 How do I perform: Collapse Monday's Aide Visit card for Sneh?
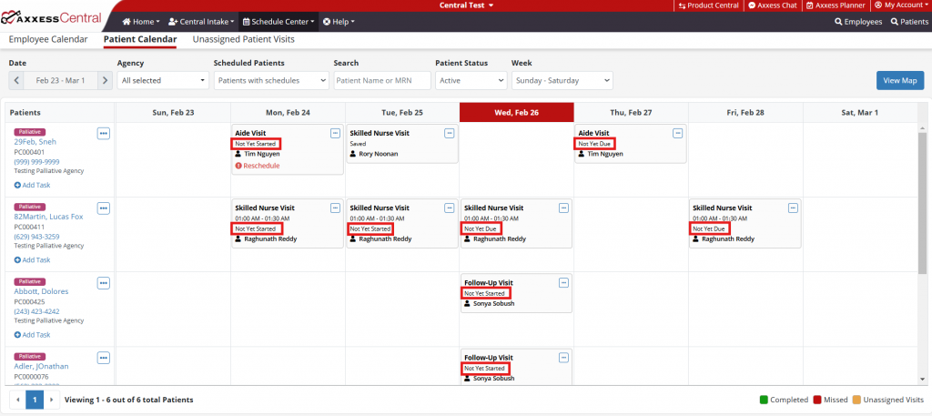(335, 133)
